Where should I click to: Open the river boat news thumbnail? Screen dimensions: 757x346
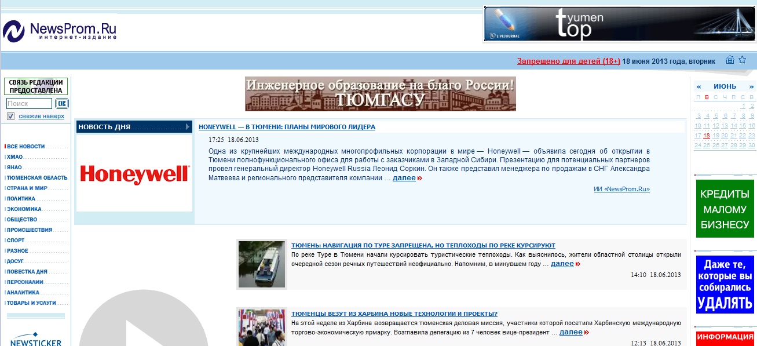262,264
